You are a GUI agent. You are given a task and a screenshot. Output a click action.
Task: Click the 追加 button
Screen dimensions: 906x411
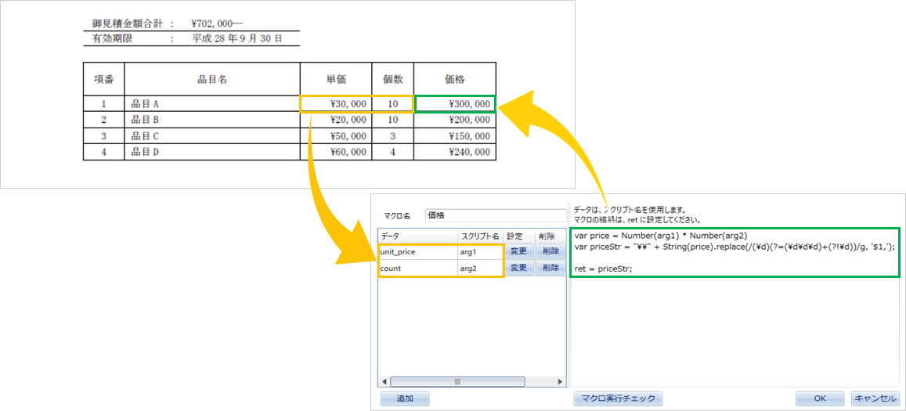tap(405, 398)
